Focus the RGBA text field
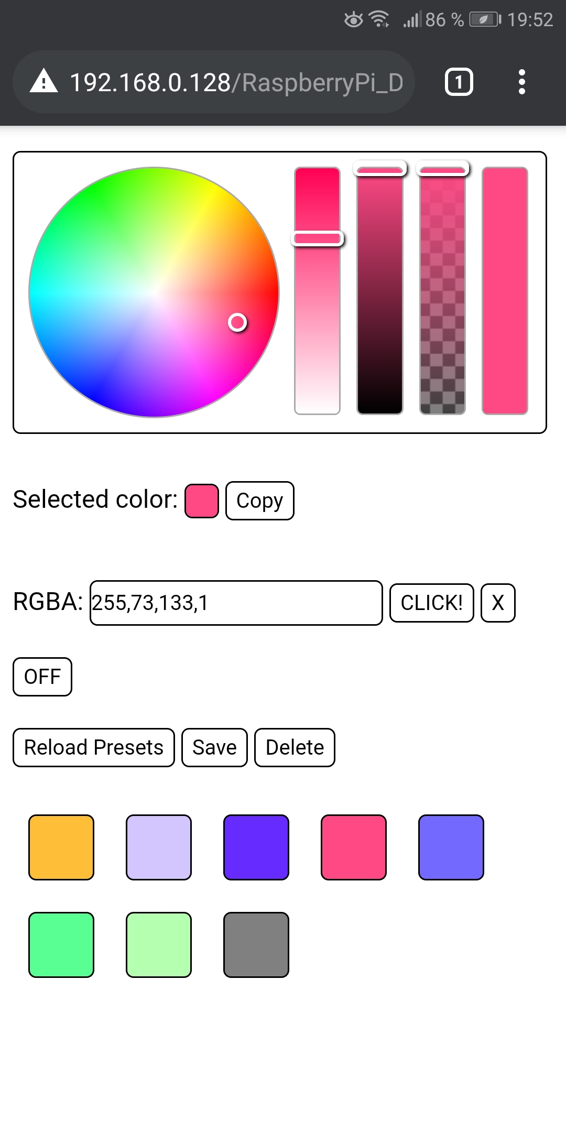566x1132 pixels. (x=236, y=603)
